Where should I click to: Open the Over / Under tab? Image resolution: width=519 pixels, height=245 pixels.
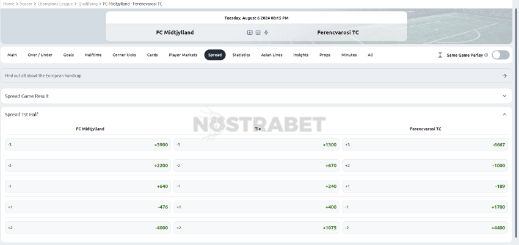(40, 55)
